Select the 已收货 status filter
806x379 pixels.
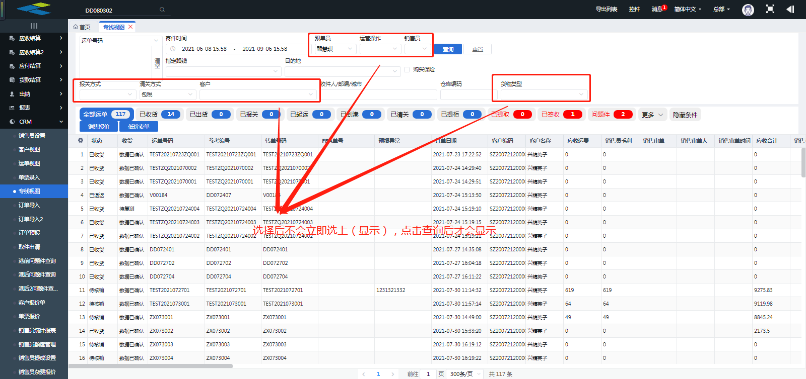tap(158, 115)
